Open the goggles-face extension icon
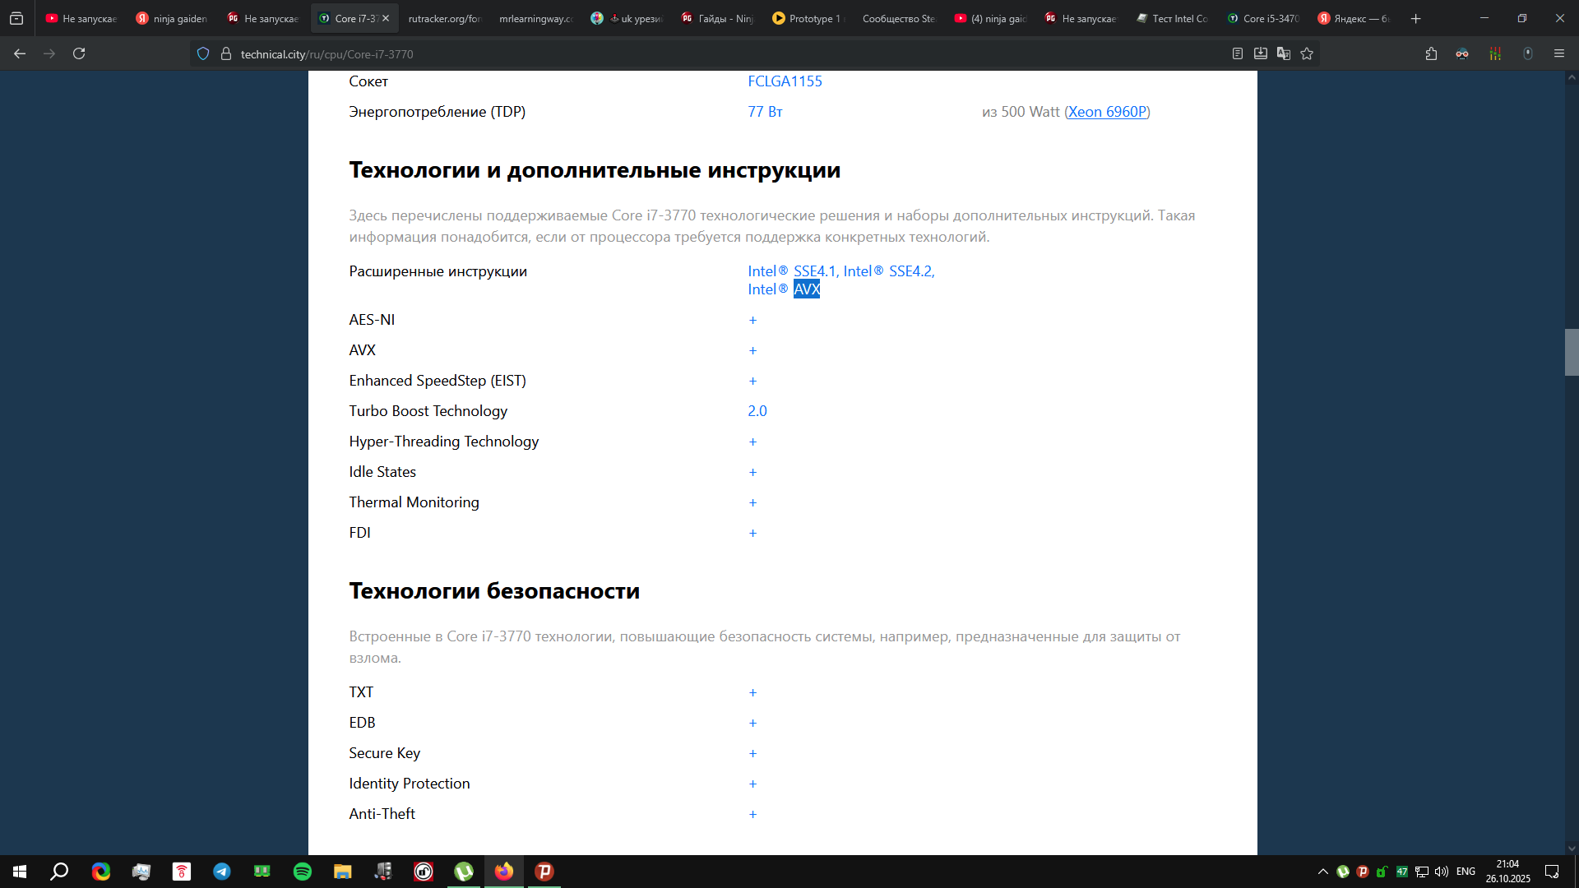 (1462, 53)
